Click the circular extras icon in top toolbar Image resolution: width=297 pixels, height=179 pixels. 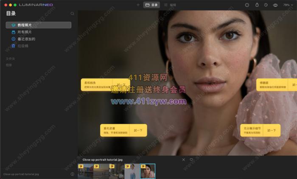(247, 5)
